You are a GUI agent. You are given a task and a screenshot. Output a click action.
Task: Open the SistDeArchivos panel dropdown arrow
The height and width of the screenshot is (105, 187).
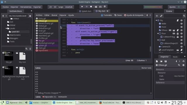click(32, 11)
